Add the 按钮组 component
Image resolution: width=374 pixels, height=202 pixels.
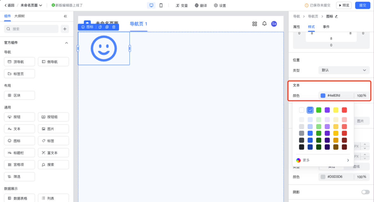(x=54, y=117)
